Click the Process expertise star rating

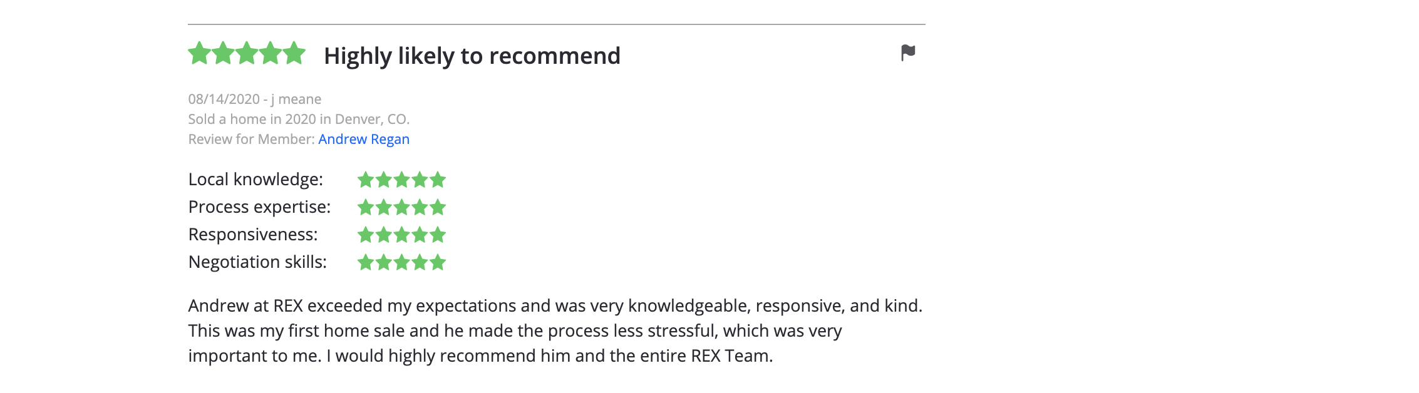tap(401, 207)
